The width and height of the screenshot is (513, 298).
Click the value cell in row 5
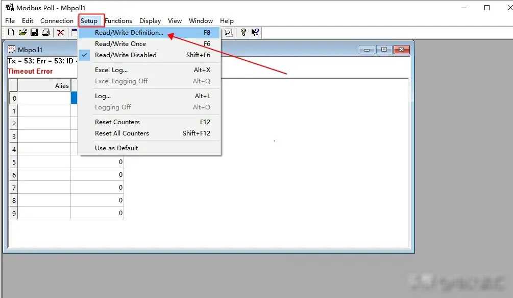(x=97, y=162)
